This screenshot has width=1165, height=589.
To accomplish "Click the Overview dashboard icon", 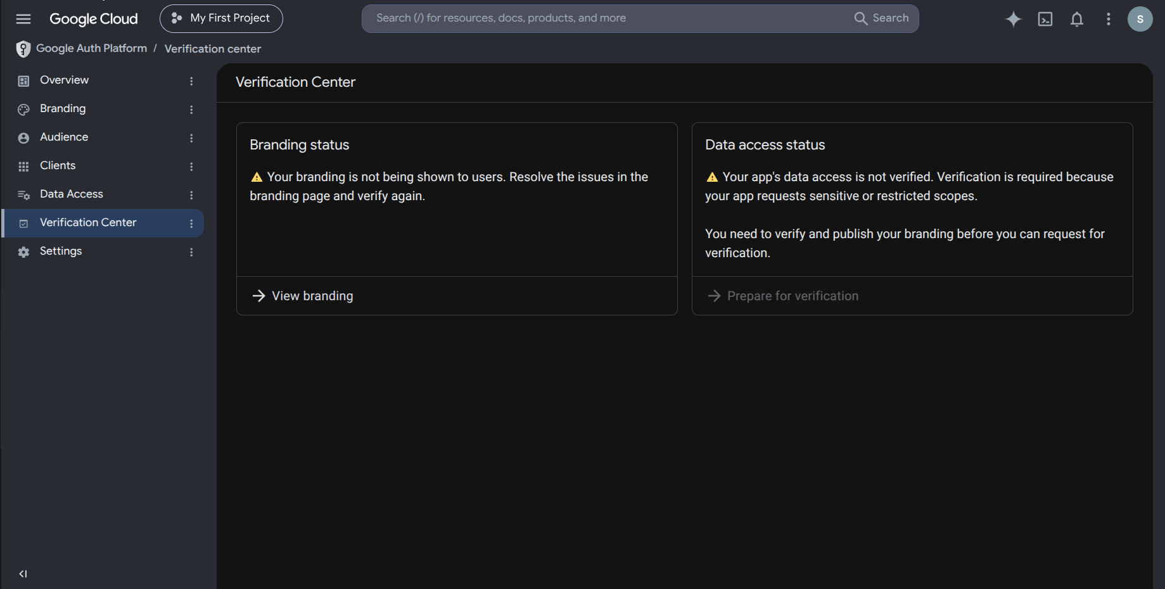I will [x=23, y=81].
